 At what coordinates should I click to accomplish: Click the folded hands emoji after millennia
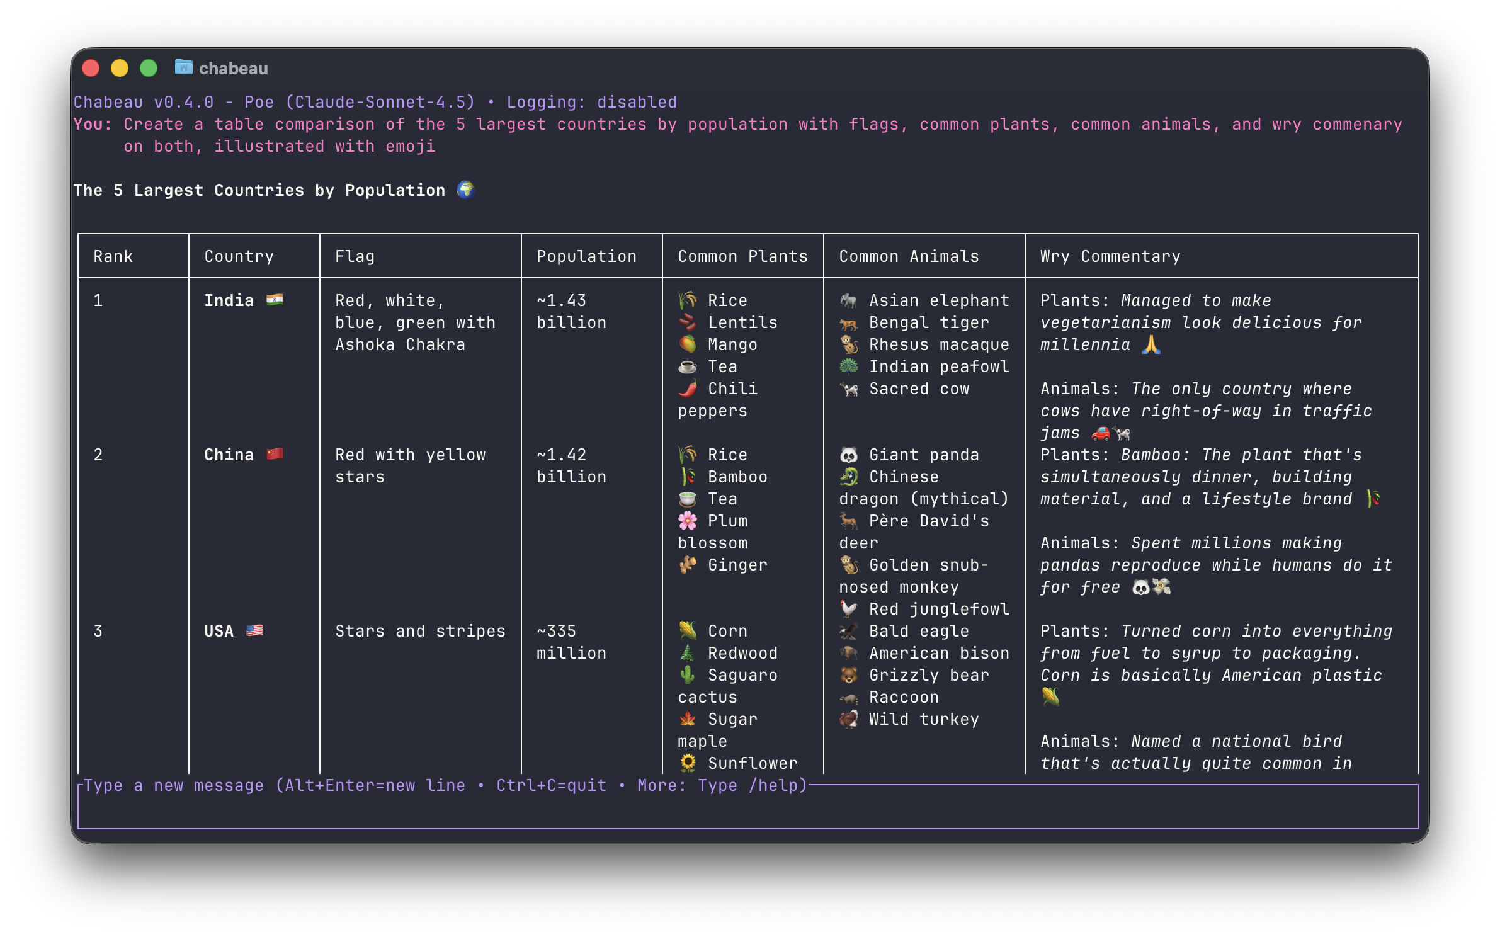tap(1151, 344)
